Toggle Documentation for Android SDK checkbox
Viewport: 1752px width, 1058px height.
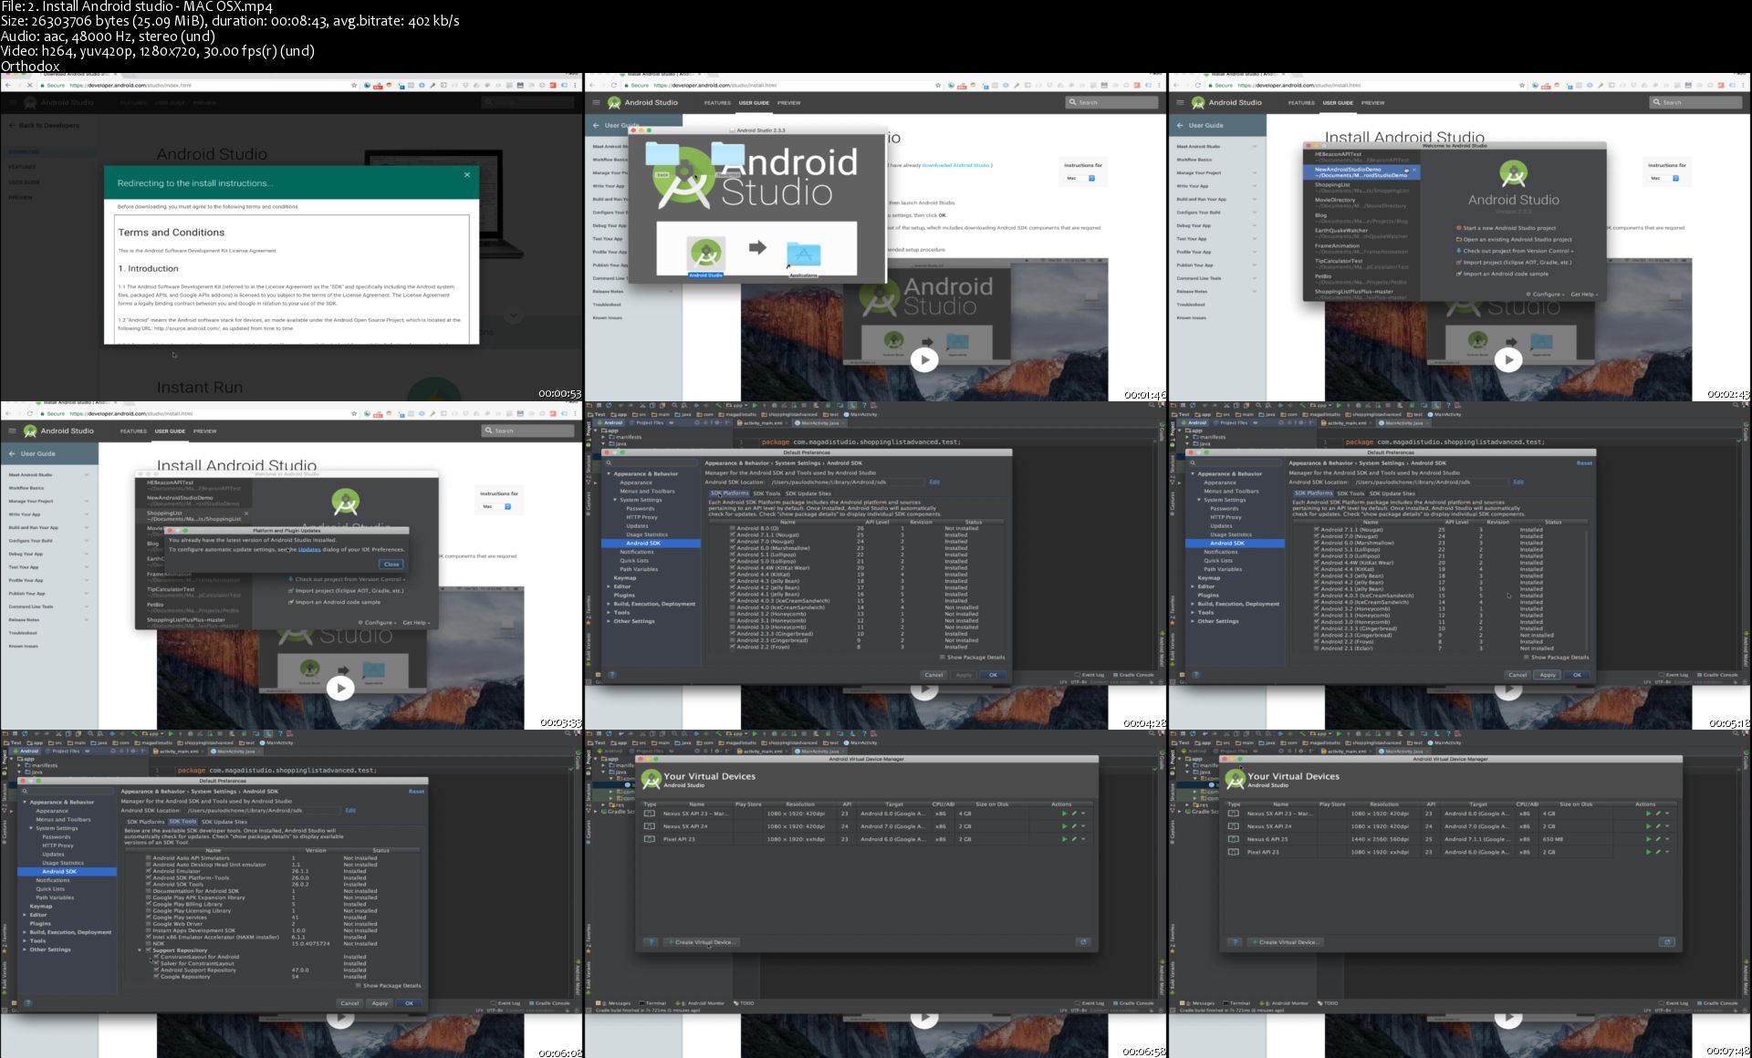(x=149, y=891)
